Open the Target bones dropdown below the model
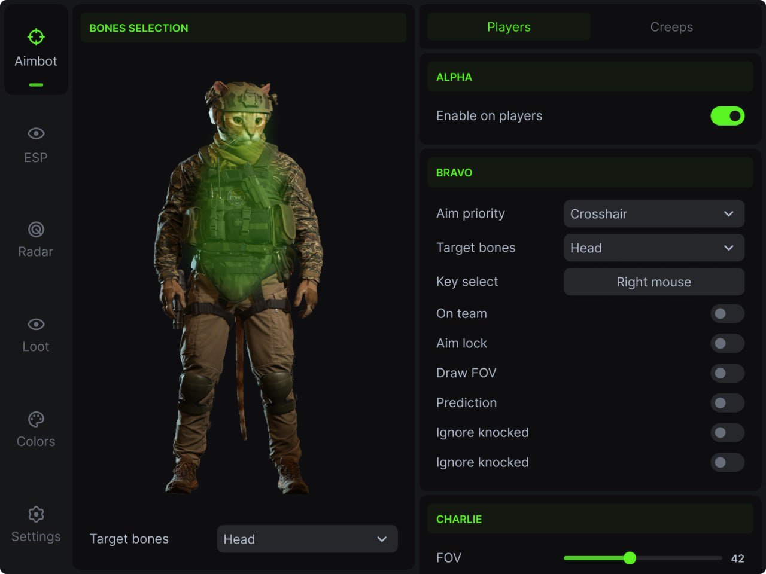766x574 pixels. coord(307,539)
